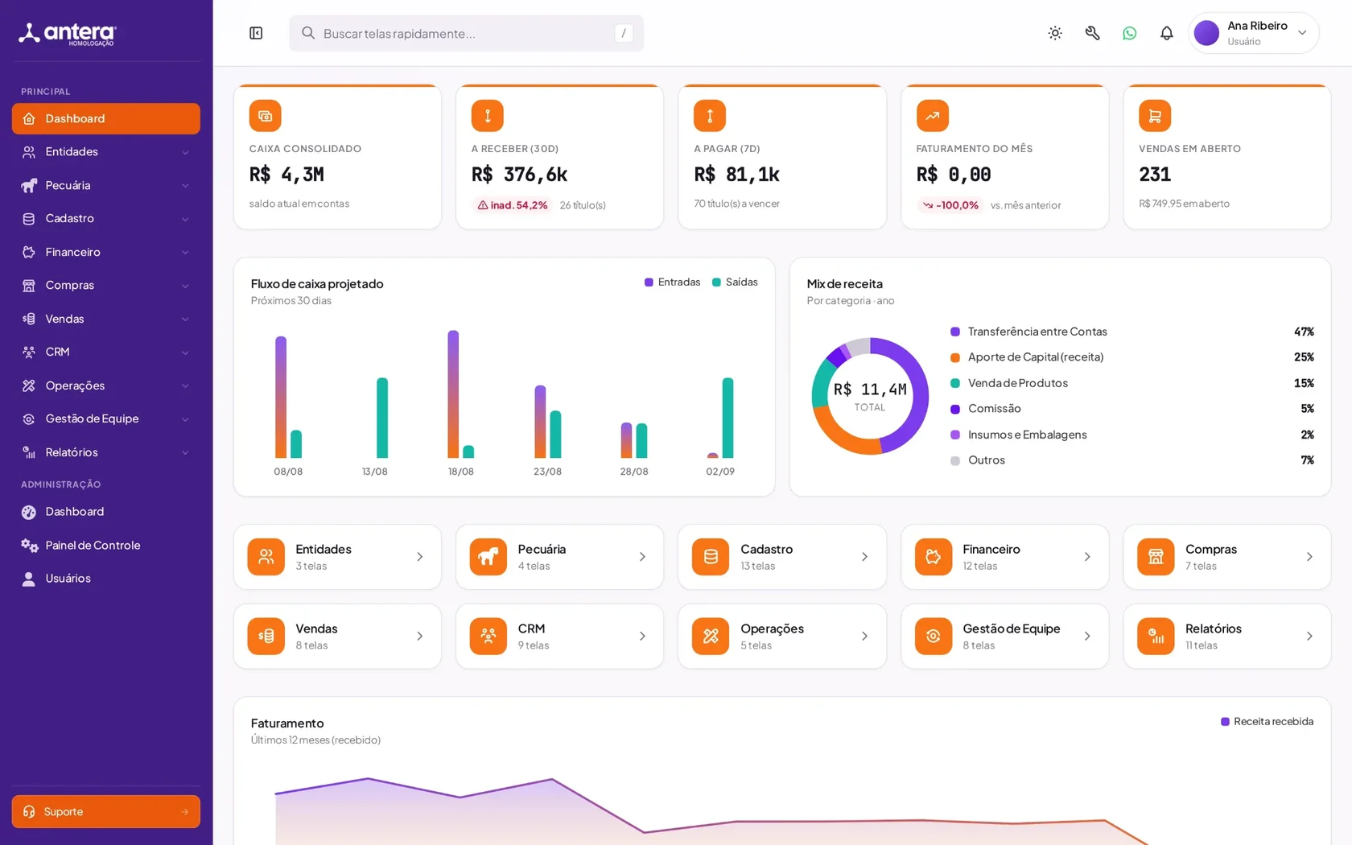Image resolution: width=1352 pixels, height=845 pixels.
Task: Toggle the sidebar collapse icon
Action: (x=256, y=33)
